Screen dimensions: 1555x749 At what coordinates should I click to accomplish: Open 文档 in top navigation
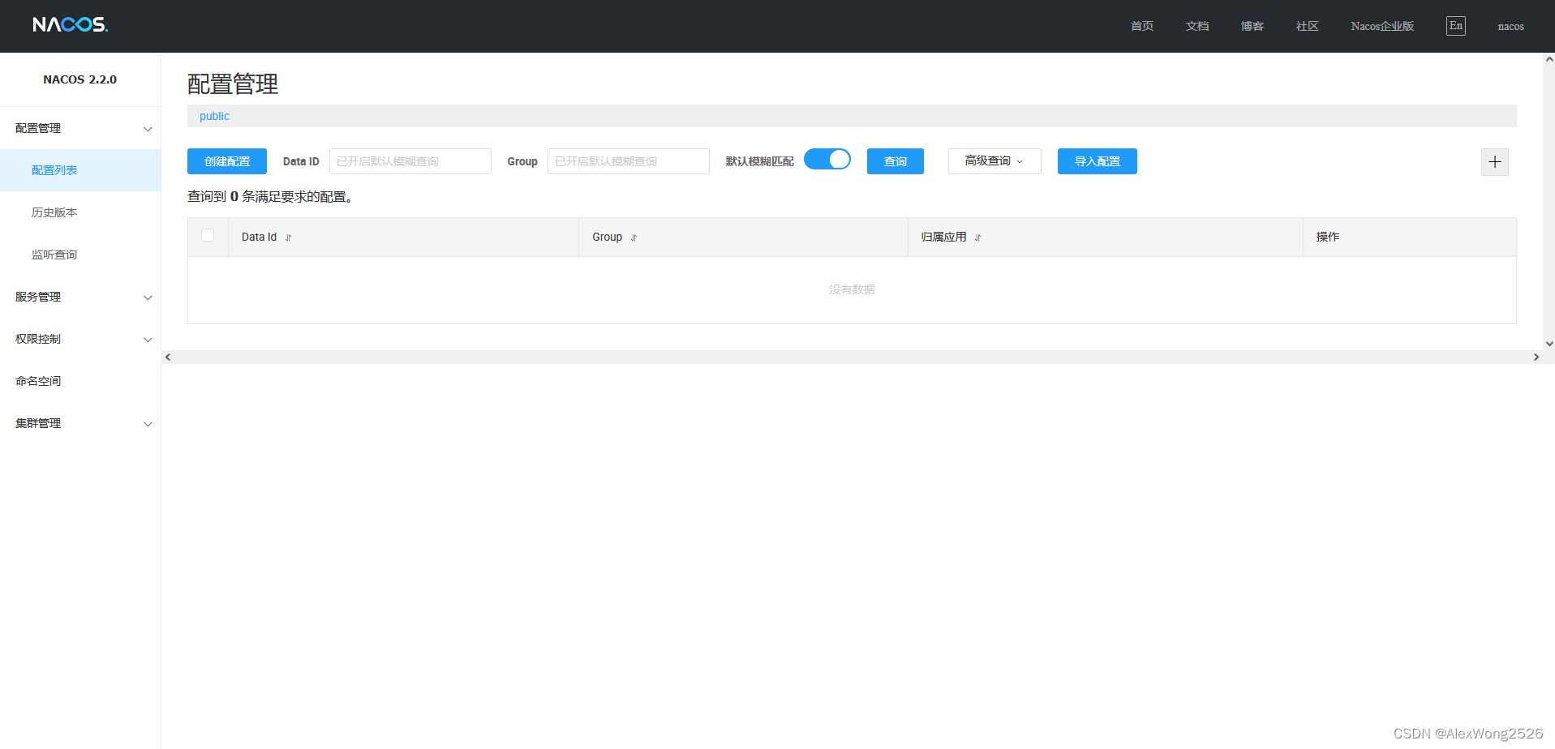[1197, 26]
